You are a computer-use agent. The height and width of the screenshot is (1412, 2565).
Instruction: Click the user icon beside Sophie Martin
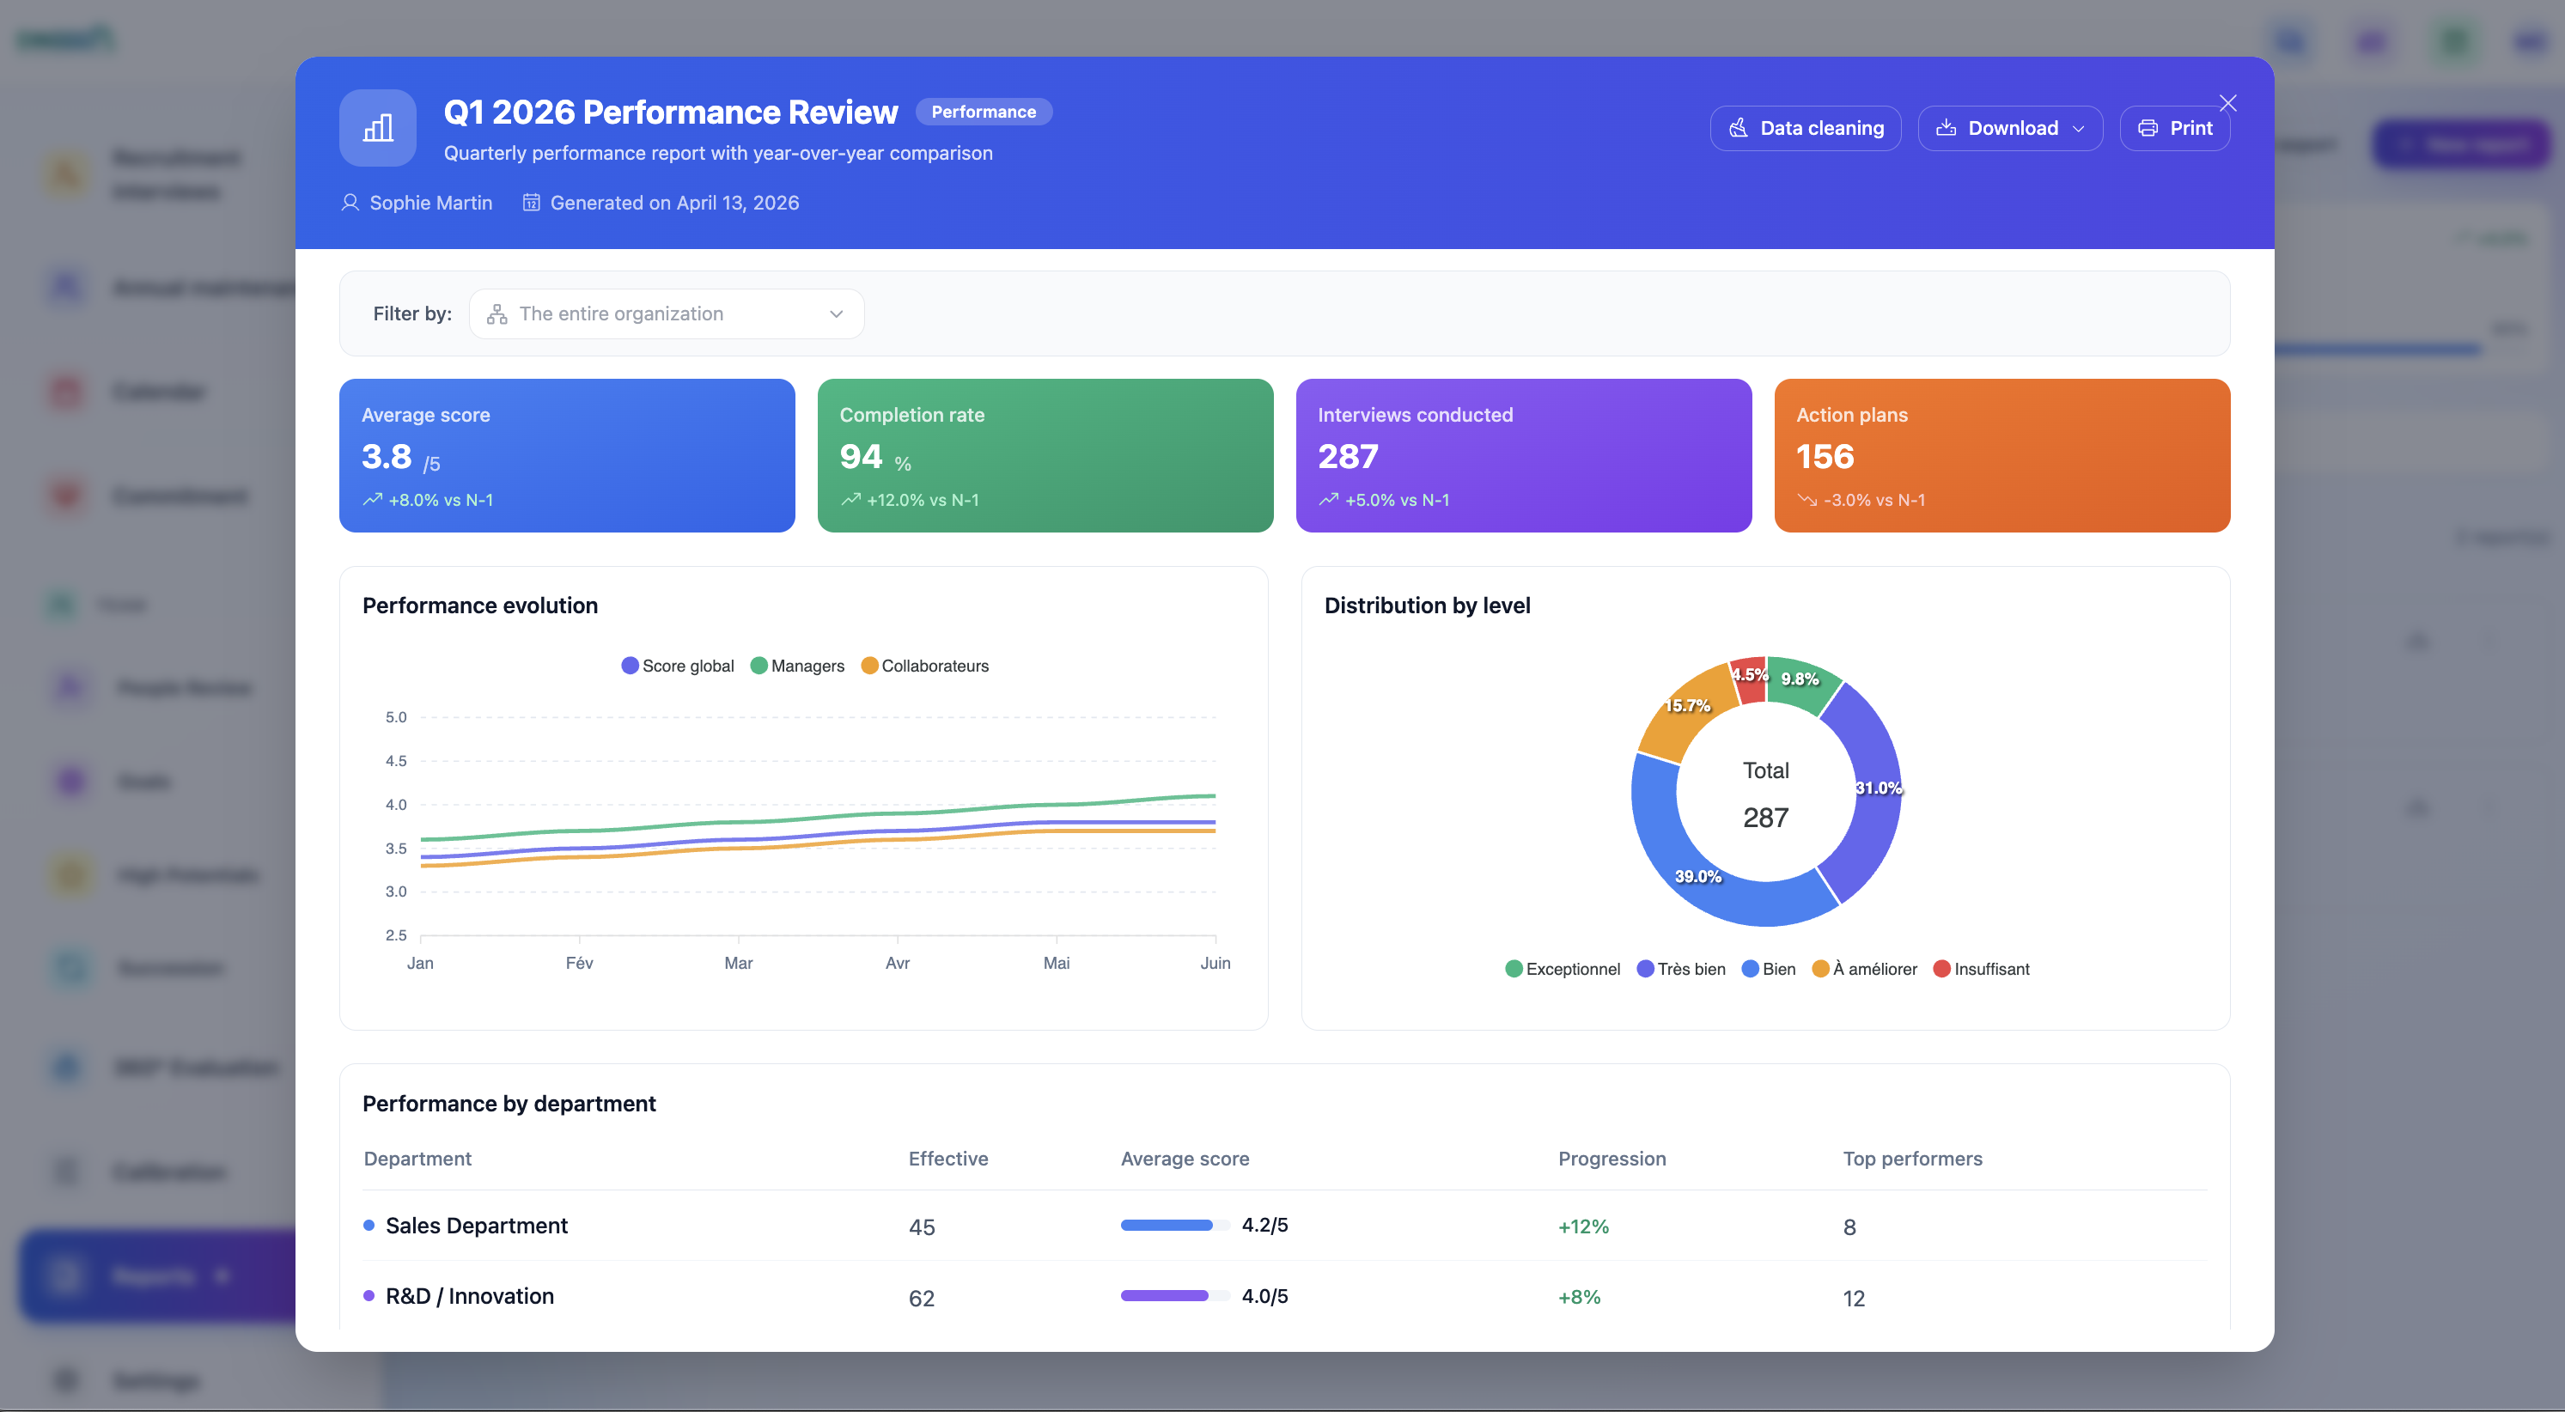coord(350,202)
